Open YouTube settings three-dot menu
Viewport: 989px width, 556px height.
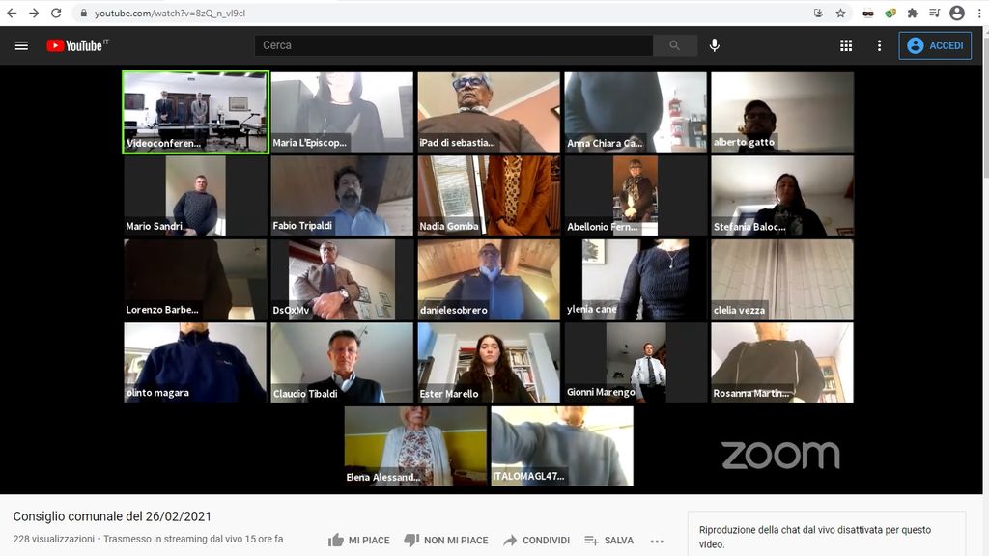coord(879,45)
